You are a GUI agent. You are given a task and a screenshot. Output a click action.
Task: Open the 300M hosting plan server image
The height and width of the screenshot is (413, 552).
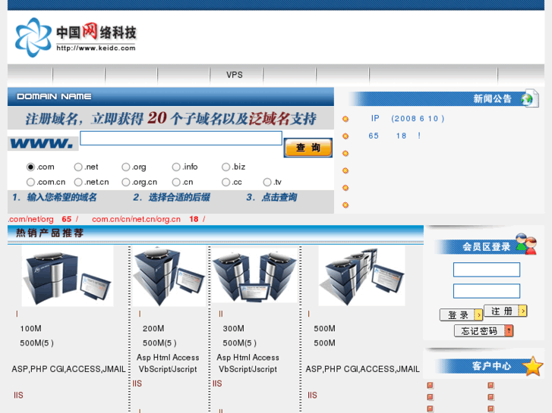click(x=254, y=275)
